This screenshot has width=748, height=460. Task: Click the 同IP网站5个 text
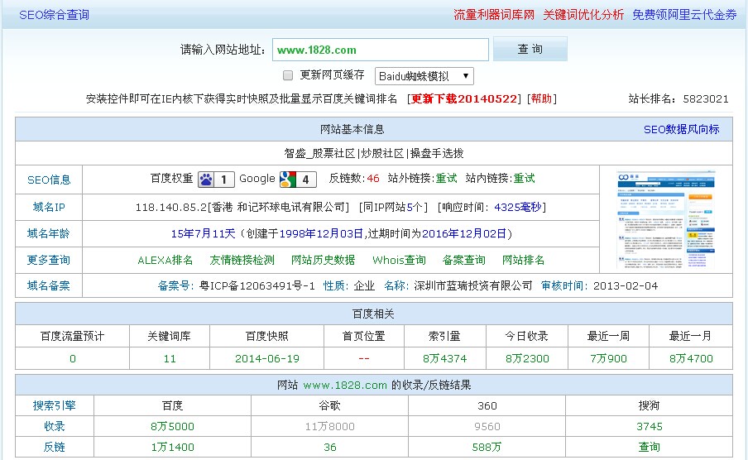(x=392, y=207)
